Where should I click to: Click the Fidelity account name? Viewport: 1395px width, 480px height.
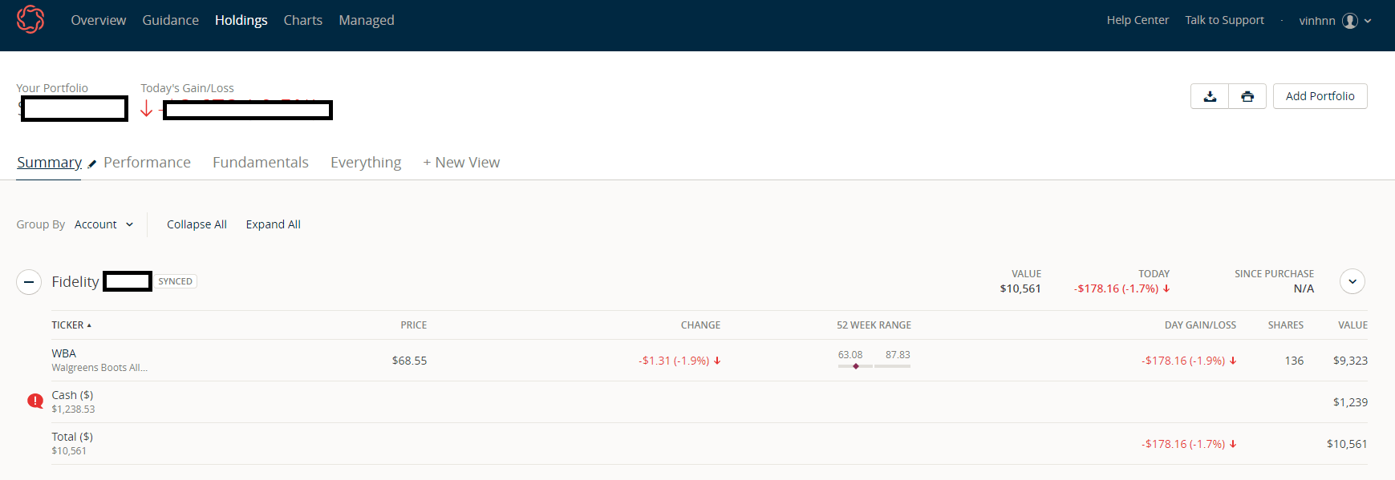coord(75,282)
